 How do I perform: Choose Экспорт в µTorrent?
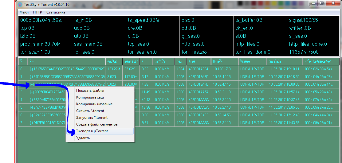pos(92,131)
